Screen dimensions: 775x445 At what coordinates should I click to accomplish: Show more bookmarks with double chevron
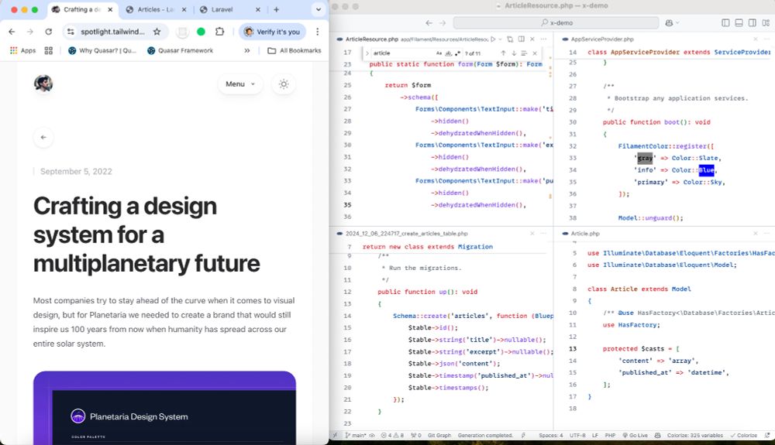pyautogui.click(x=246, y=50)
